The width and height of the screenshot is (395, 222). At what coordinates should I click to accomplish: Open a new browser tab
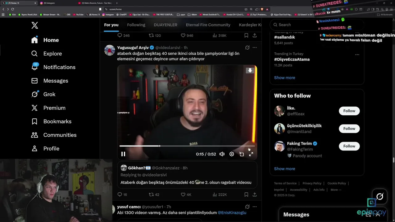[117, 3]
